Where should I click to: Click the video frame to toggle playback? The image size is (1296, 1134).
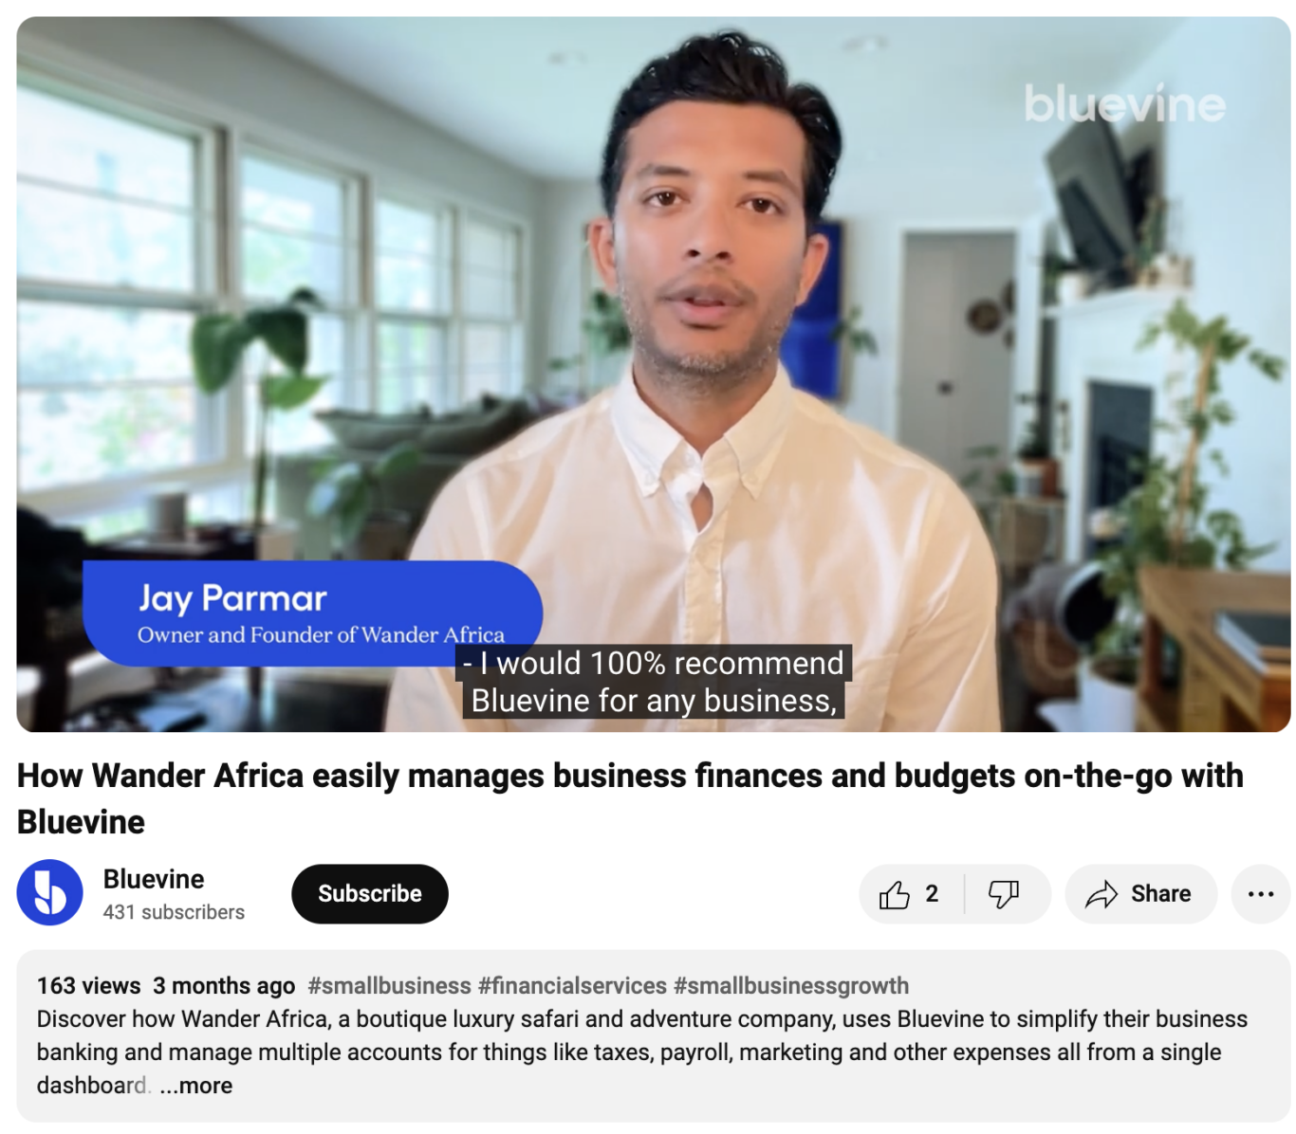(x=654, y=374)
